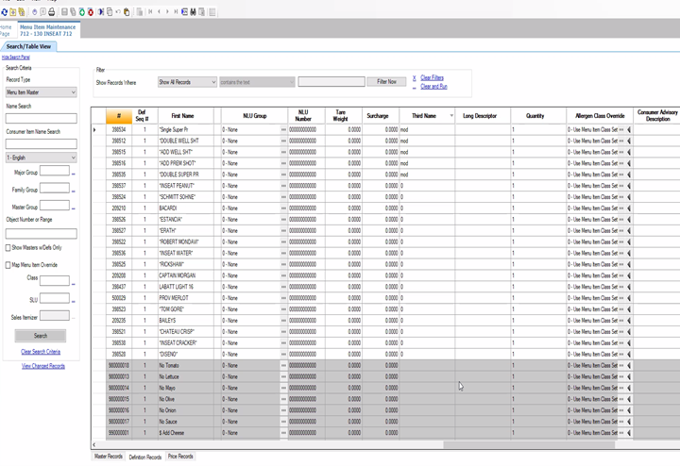The image size is (680, 466).
Task: Click the Search button
Action: (41, 336)
